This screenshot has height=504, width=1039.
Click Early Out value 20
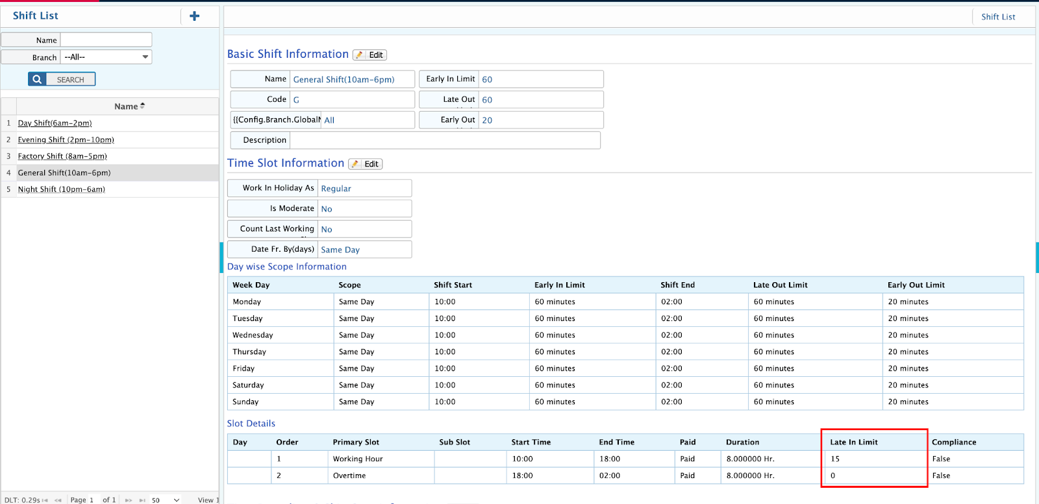(x=487, y=120)
